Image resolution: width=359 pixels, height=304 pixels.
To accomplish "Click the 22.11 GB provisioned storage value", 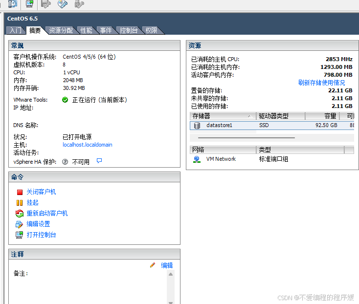I will (x=340, y=90).
